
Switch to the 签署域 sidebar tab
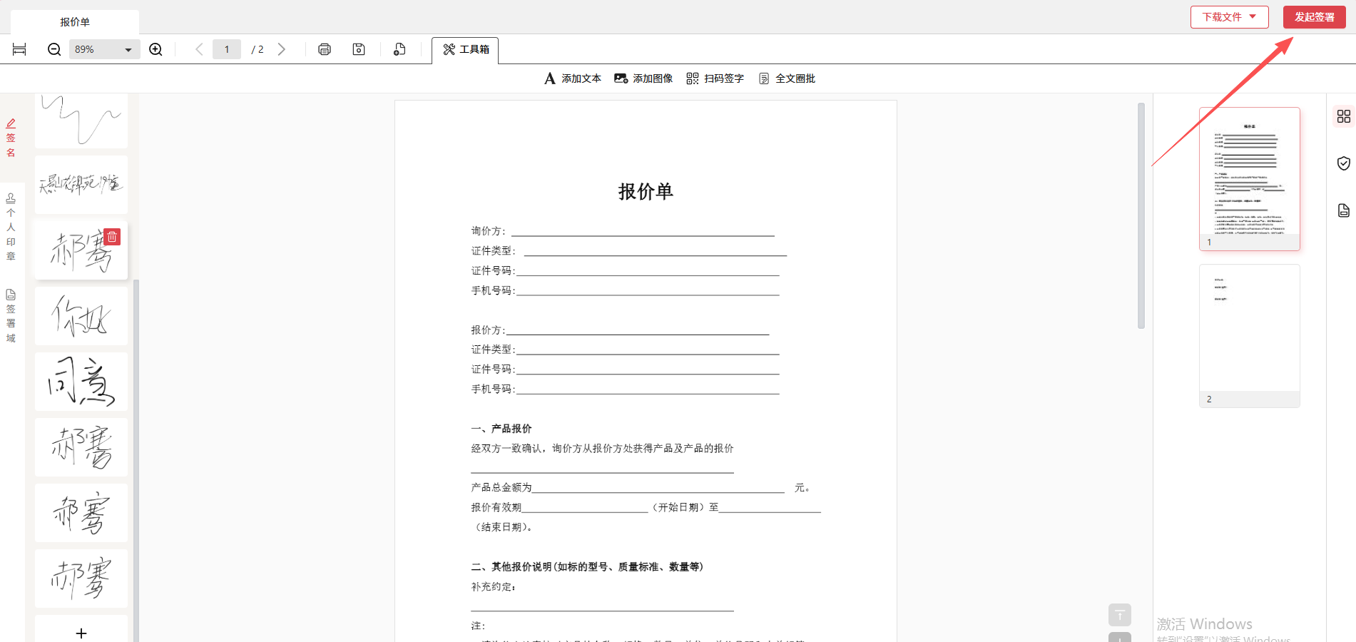point(11,316)
